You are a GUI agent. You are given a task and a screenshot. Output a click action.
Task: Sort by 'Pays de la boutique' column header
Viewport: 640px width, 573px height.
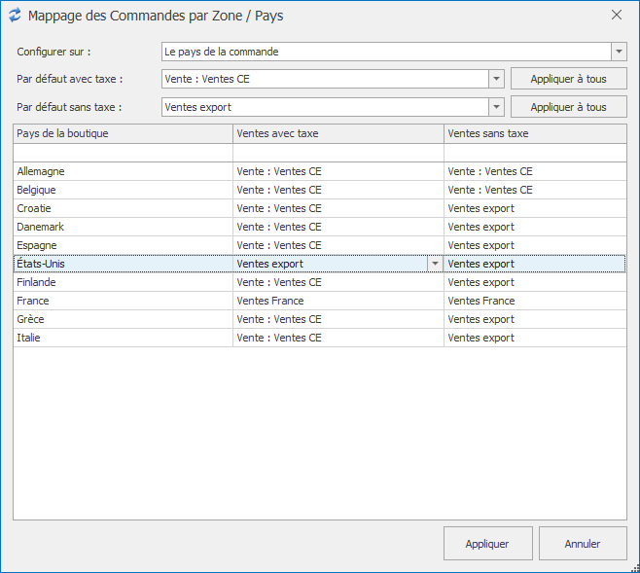[x=122, y=133]
